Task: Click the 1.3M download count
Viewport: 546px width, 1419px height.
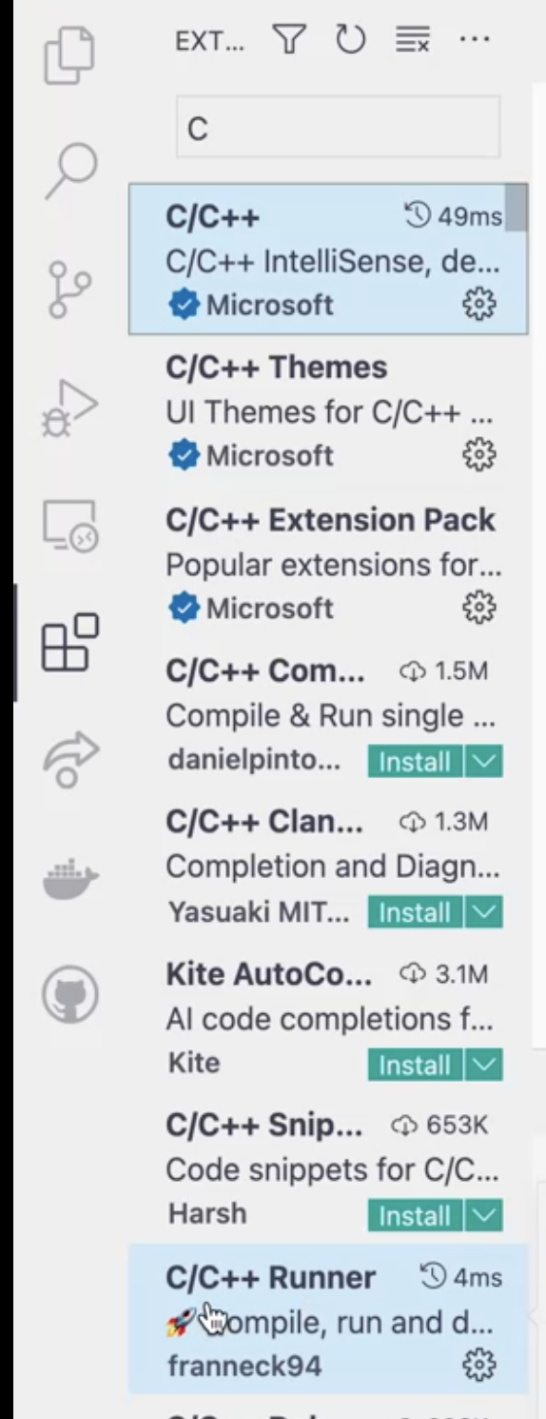Action: coord(443,823)
